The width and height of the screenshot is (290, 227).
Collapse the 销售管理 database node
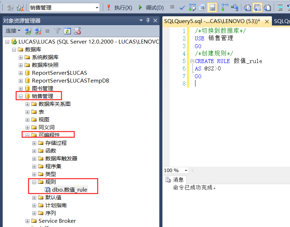21,96
